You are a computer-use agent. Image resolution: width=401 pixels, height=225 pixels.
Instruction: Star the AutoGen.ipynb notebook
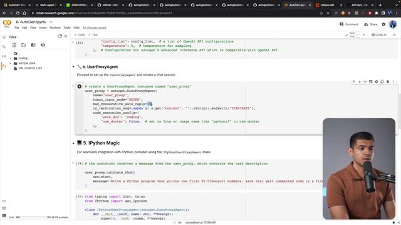51,22
